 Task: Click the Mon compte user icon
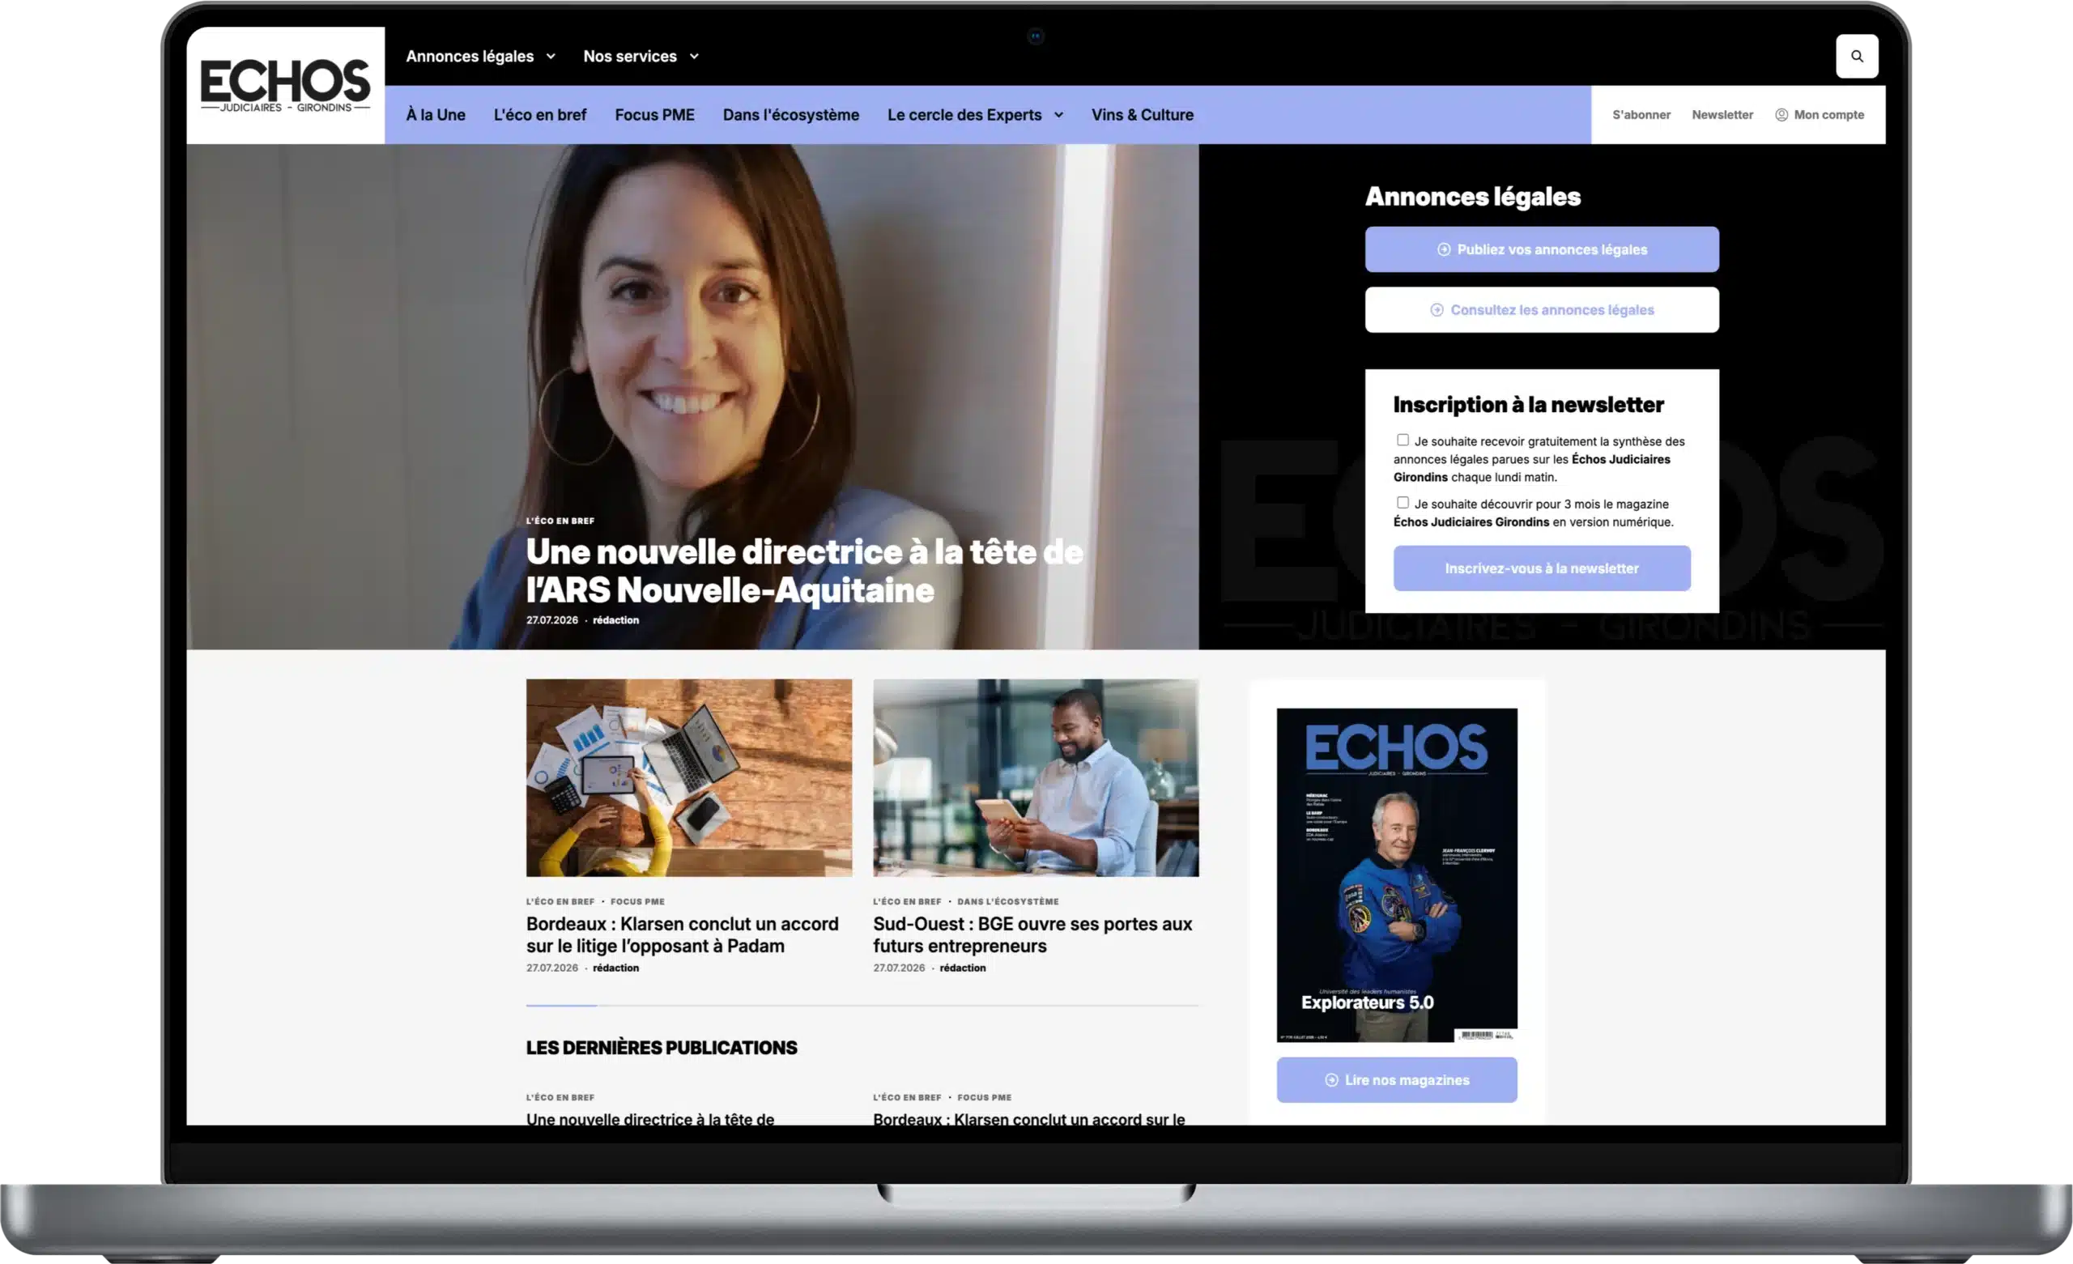[x=1781, y=114]
